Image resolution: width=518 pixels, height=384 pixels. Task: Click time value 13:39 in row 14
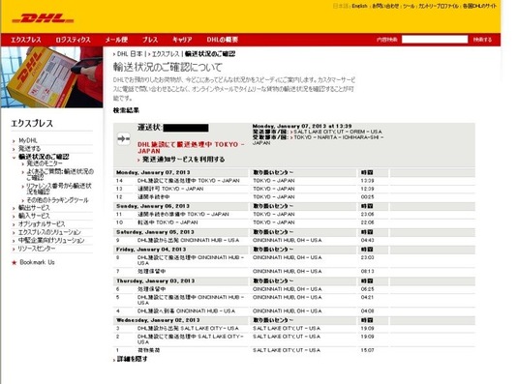[367, 181]
